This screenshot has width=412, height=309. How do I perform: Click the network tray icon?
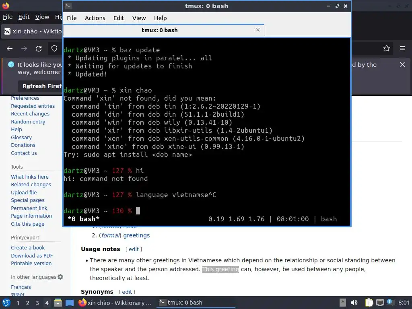[380, 303]
